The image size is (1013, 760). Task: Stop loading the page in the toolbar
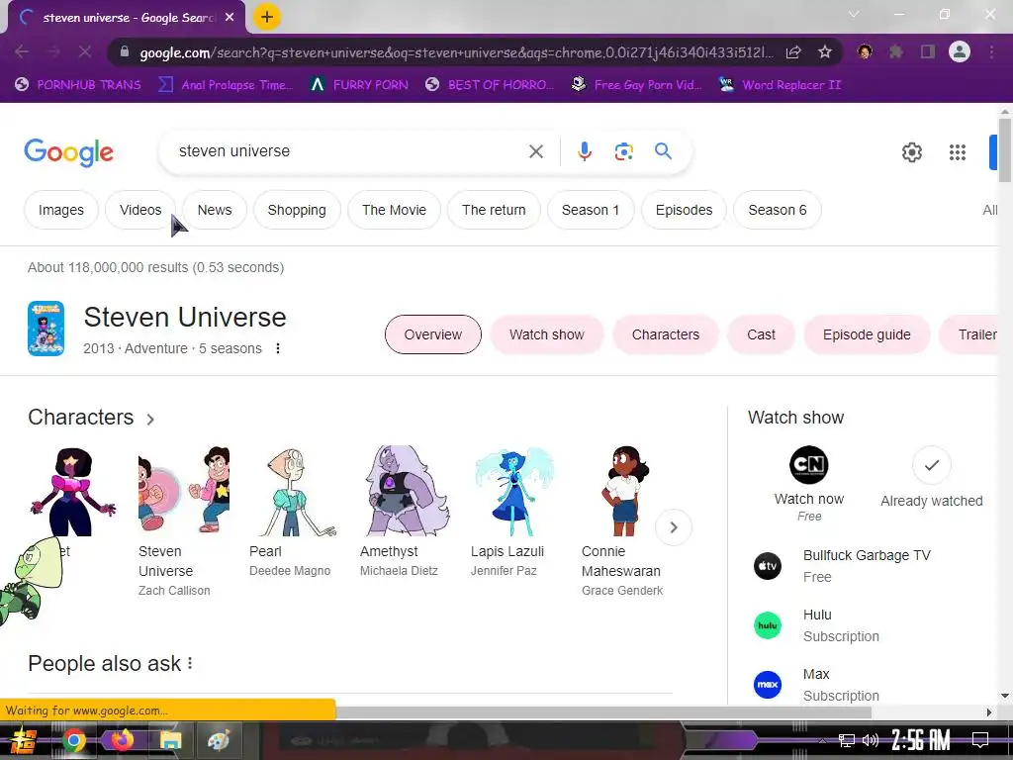85,51
